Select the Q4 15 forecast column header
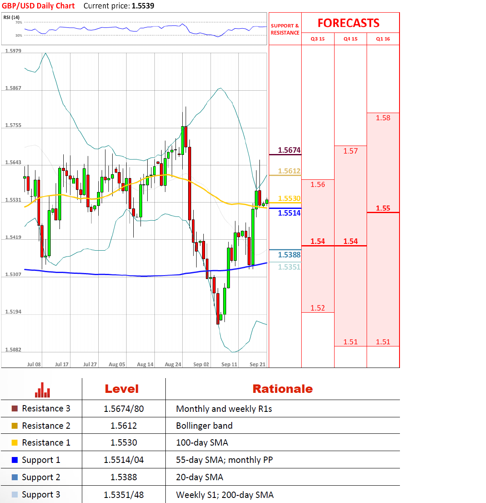 pos(350,39)
